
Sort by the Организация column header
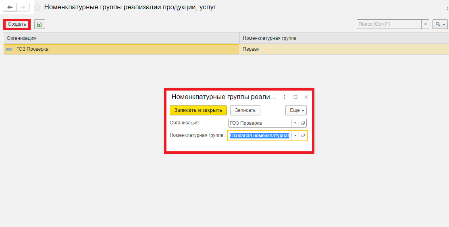(121, 38)
